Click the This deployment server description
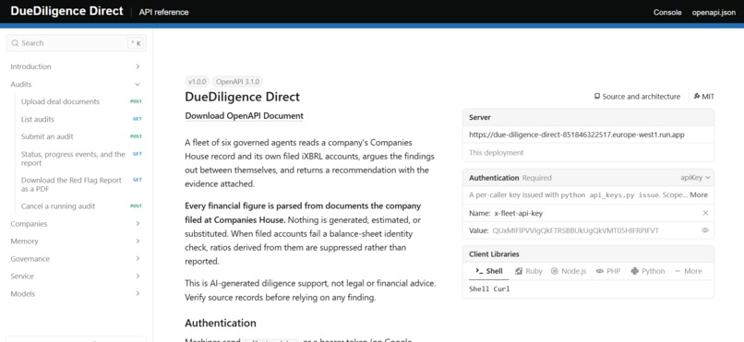Screen dimensions: 744x342 pyautogui.click(x=497, y=152)
